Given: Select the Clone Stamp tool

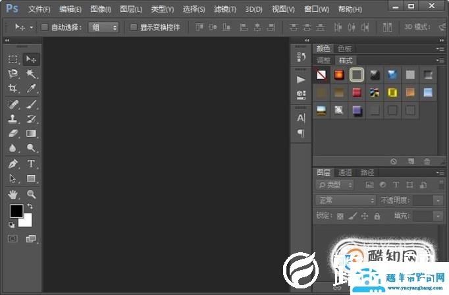Looking at the screenshot, I should point(13,119).
